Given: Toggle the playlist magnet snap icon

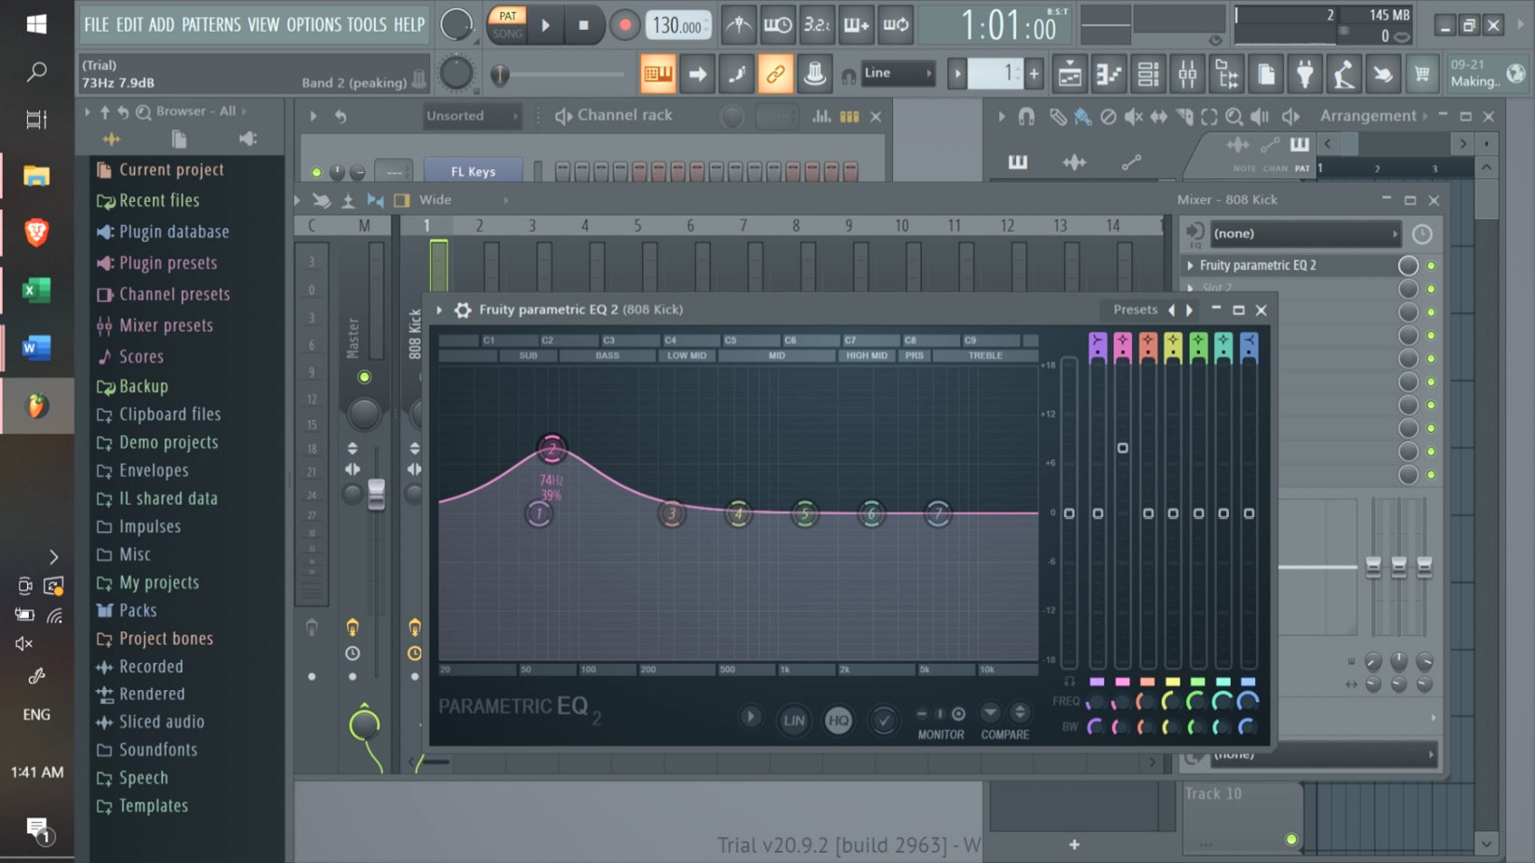Looking at the screenshot, I should 1026,116.
